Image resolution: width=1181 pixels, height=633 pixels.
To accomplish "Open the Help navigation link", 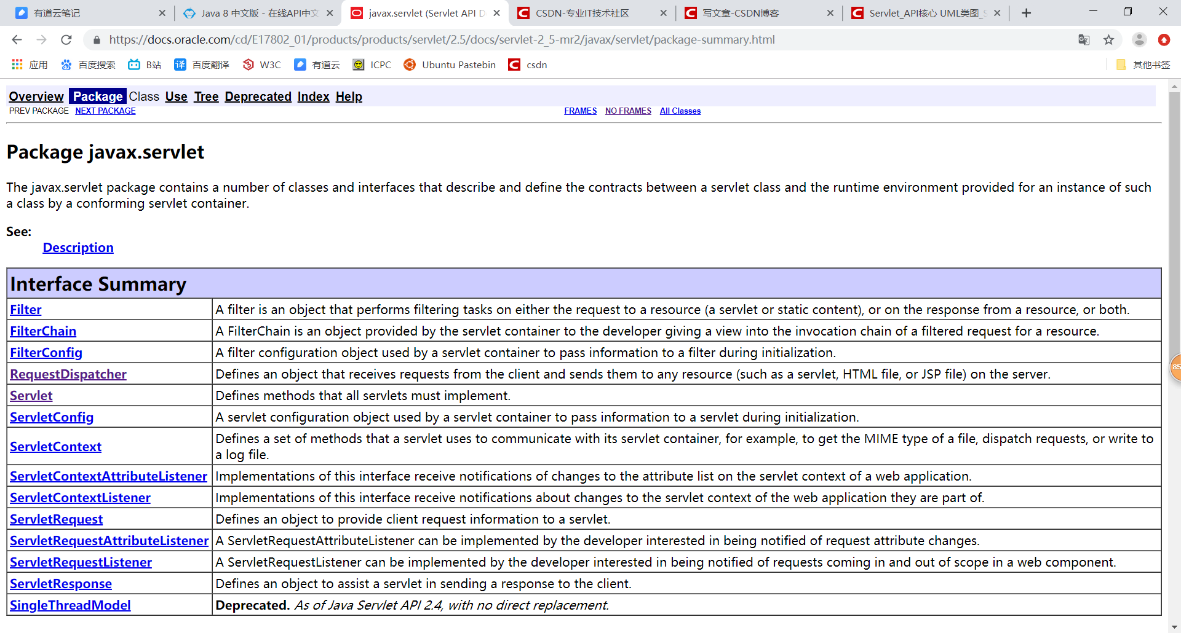I will pos(349,96).
